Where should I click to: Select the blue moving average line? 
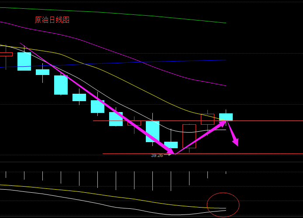[x=113, y=64]
